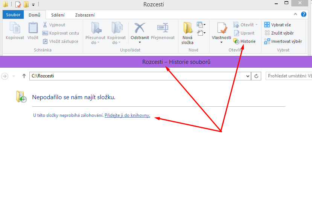Click the refresh button by address bar
Image resolution: width=312 pixels, height=198 pixels.
coord(256,76)
